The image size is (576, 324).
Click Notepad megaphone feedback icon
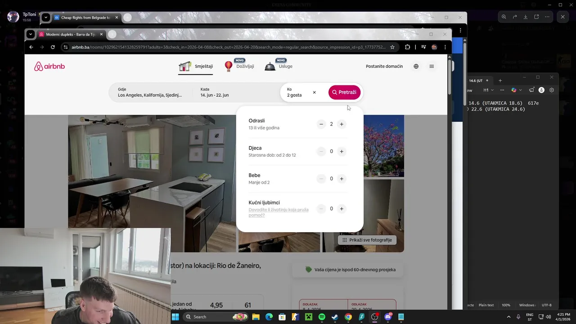(x=531, y=90)
